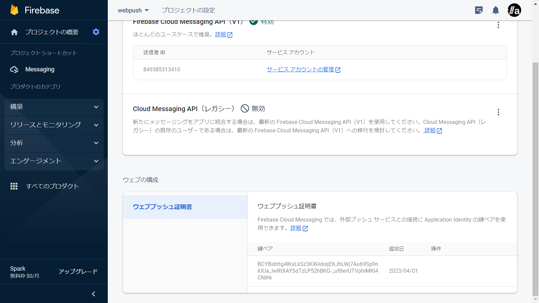Click the home icon for プロジェクトの概要

(14, 32)
